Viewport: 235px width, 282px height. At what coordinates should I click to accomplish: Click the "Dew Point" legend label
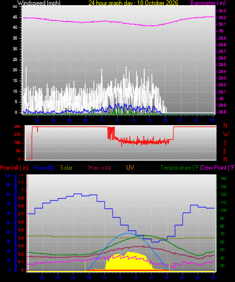[x=214, y=168]
